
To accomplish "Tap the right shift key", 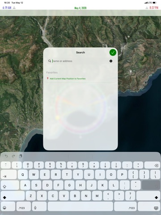I will pyautogui.click(x=148, y=196).
